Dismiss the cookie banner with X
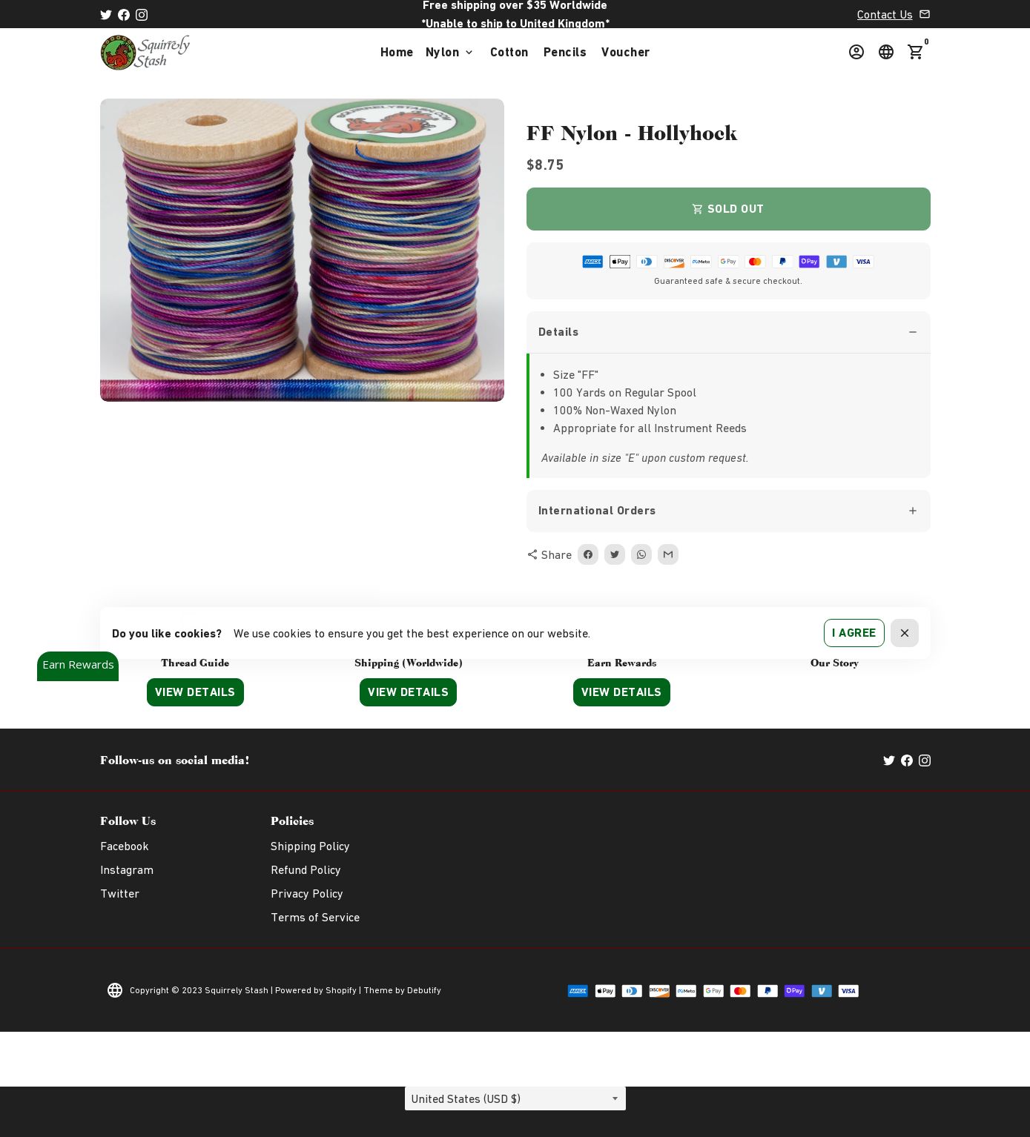The width and height of the screenshot is (1030, 1137). tap(905, 633)
